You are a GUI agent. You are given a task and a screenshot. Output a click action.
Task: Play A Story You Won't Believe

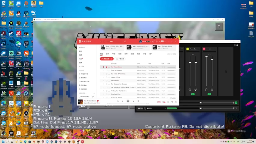click(x=119, y=91)
